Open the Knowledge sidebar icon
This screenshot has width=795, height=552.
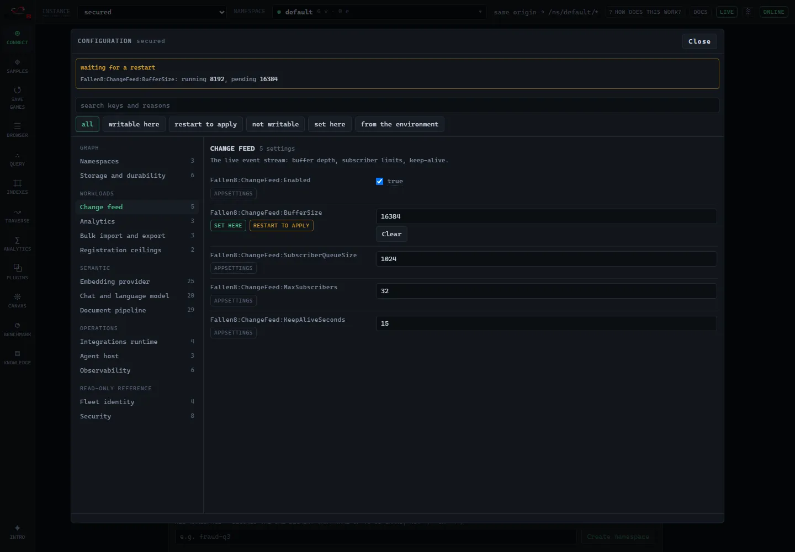(x=17, y=358)
